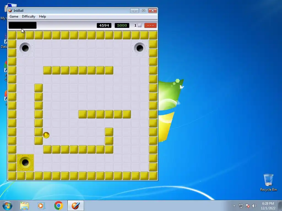Open the Difficulty menu
Screen dimensions: 282x211
(29, 16)
